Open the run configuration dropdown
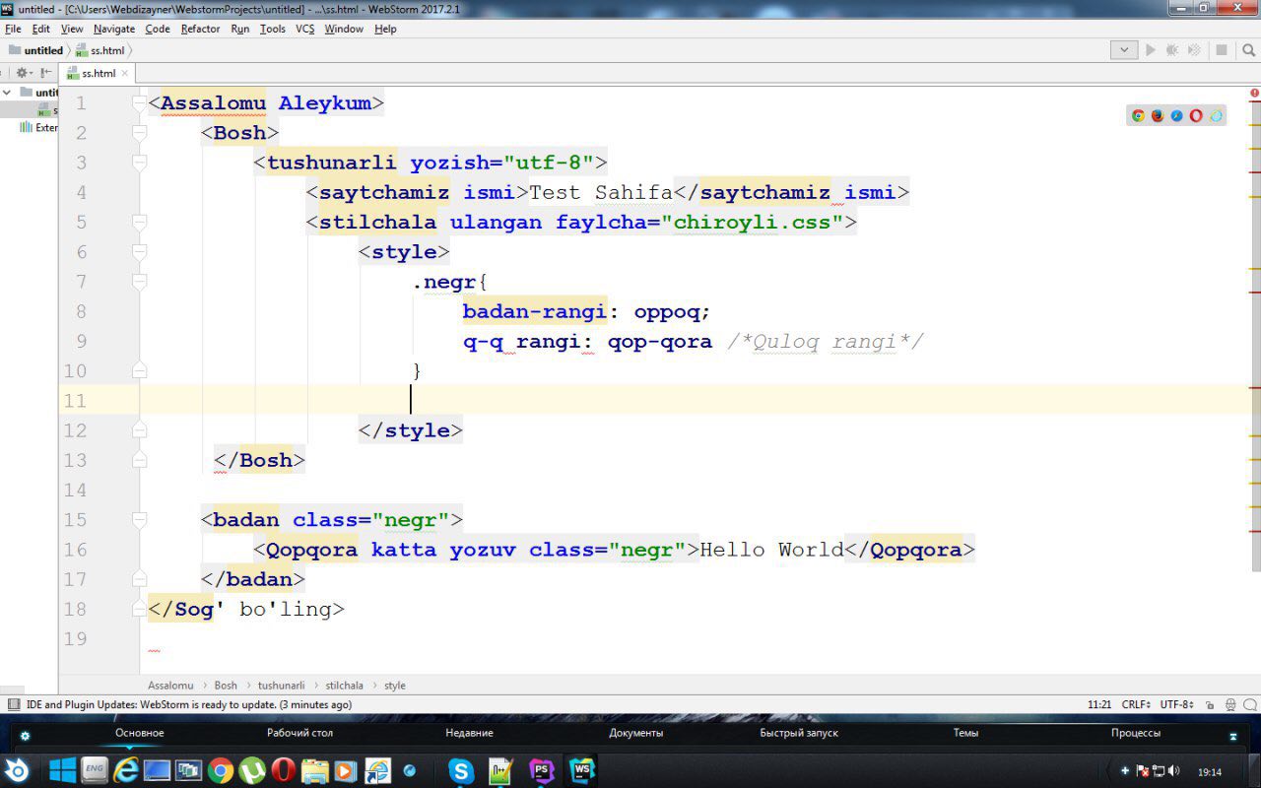This screenshot has height=788, width=1261. [1123, 49]
